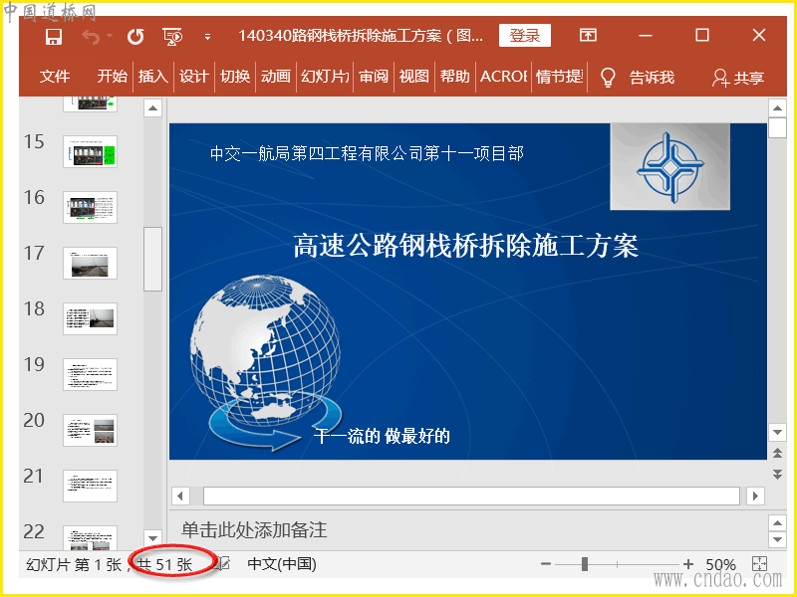Image resolution: width=797 pixels, height=597 pixels.
Task: Click the Previous Slide double-arrow button
Action: (x=777, y=453)
